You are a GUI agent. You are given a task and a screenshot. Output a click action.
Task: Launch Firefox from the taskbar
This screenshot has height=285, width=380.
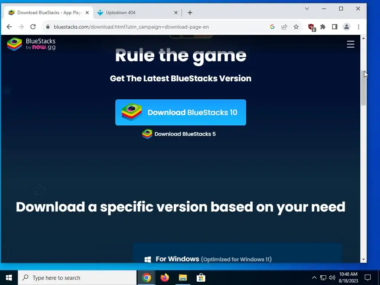164,278
